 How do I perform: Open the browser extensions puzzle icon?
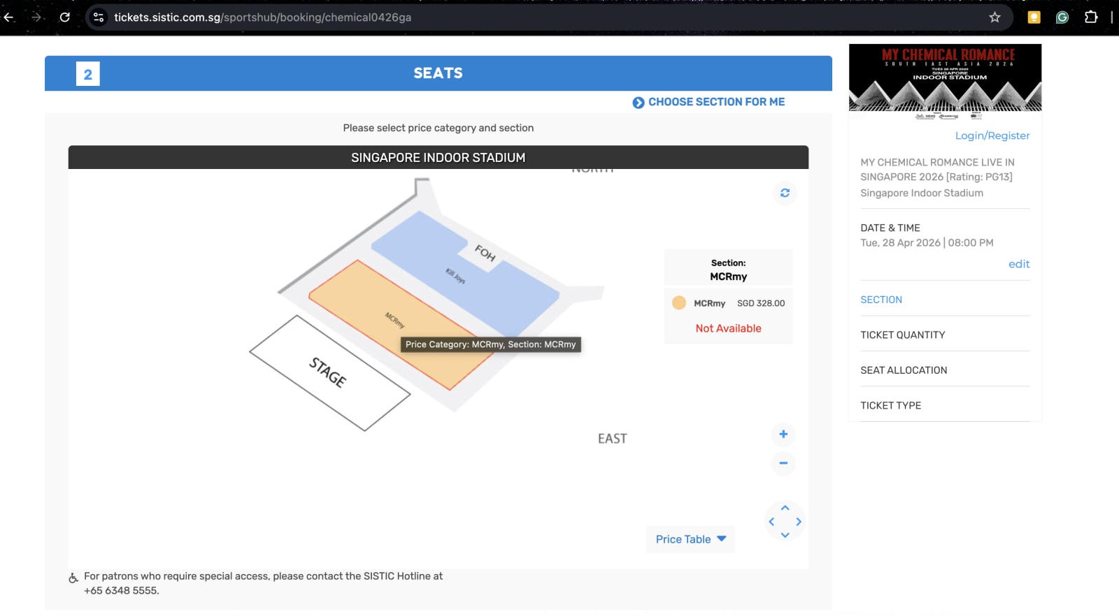(1090, 17)
